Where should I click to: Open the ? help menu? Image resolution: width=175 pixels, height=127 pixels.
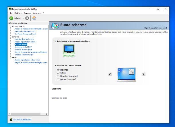(x=43, y=13)
